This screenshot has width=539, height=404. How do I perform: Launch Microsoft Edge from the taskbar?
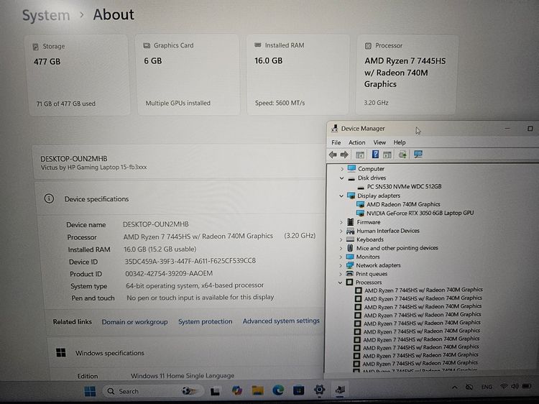[x=278, y=390]
